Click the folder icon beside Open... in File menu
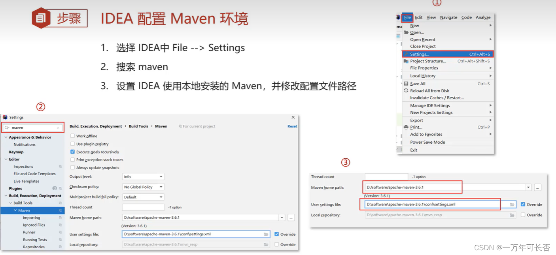 coord(406,32)
